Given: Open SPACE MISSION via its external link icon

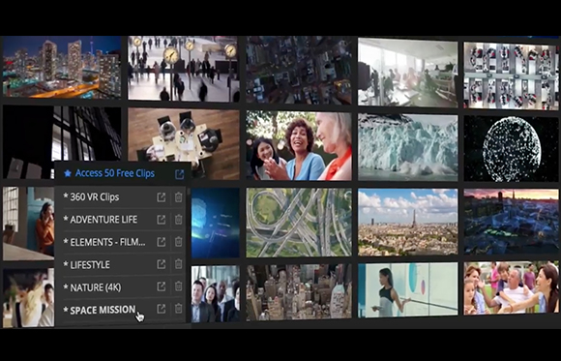Looking at the screenshot, I should [162, 309].
